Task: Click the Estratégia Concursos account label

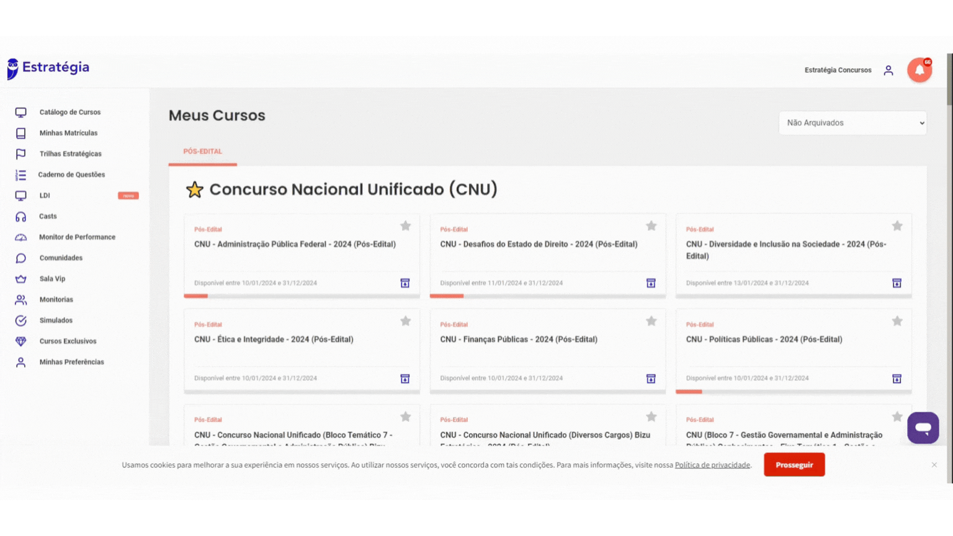Action: click(838, 70)
